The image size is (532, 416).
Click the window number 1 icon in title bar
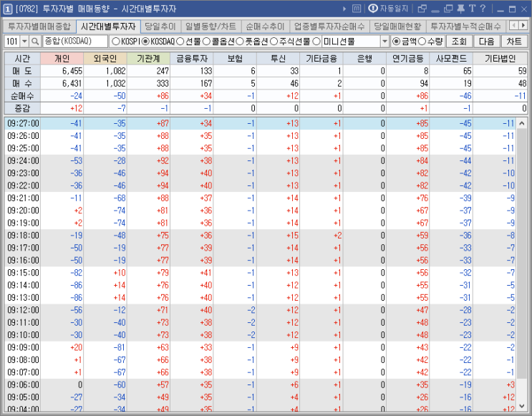pos(8,9)
